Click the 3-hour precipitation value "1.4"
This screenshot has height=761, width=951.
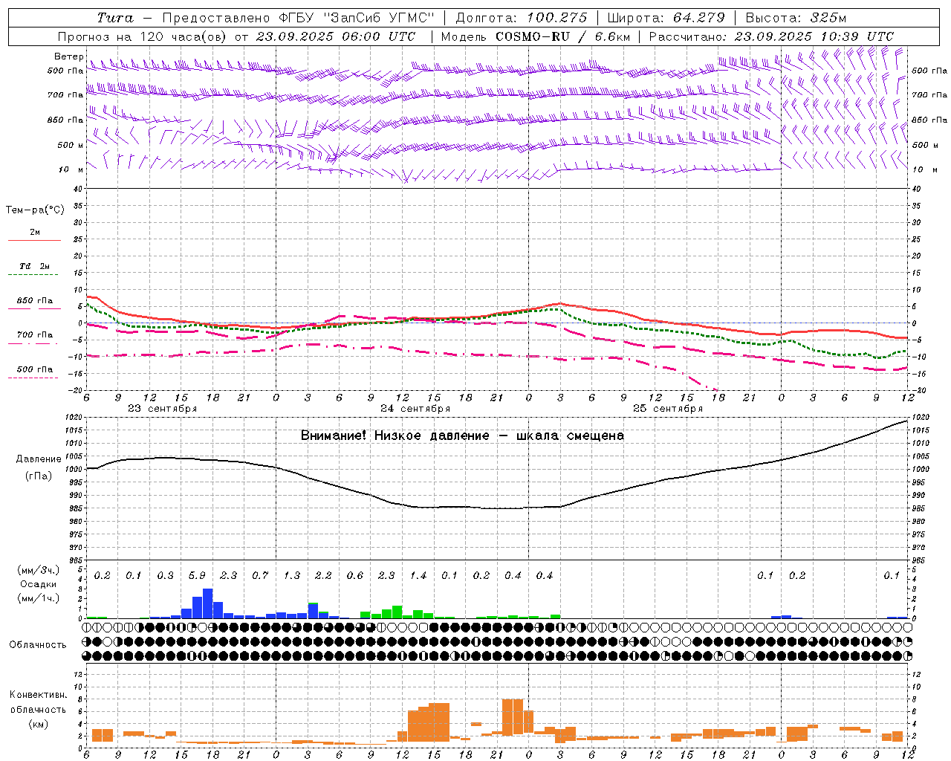(x=418, y=576)
